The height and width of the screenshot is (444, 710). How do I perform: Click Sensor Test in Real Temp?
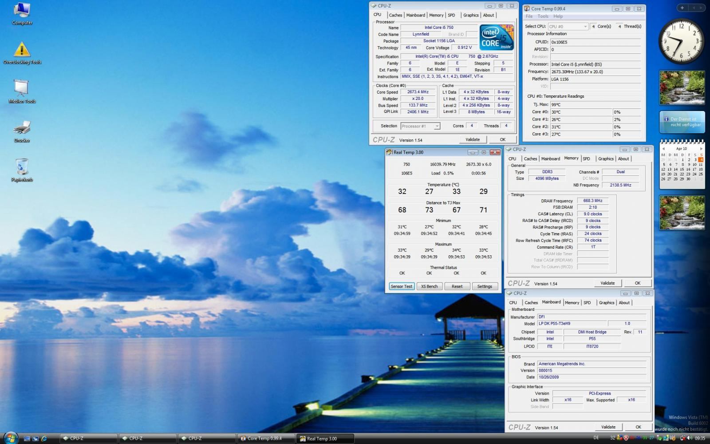click(x=402, y=286)
